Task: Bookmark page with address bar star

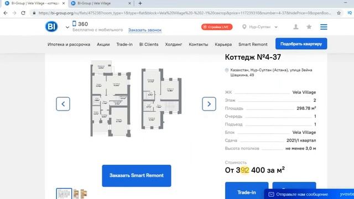Action: (x=339, y=13)
